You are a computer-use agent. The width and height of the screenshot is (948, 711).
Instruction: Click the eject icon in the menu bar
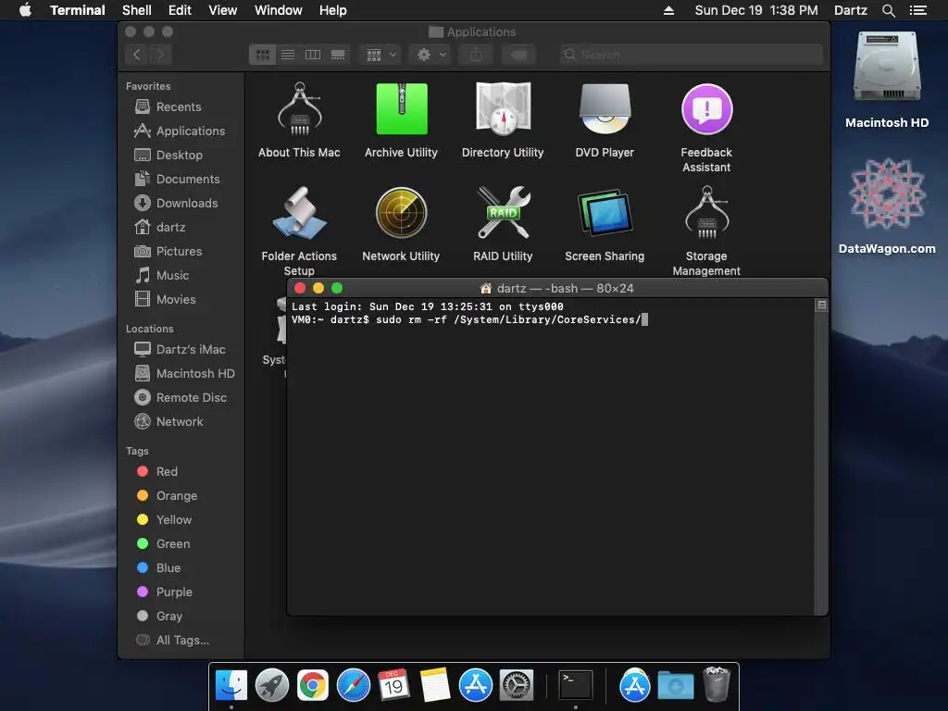coord(668,10)
